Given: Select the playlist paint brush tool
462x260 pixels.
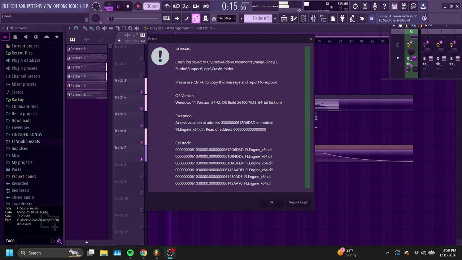Looking at the screenshot, I should pos(91,28).
